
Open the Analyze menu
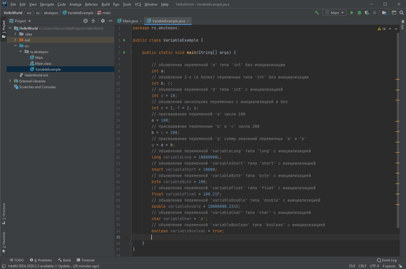(x=75, y=4)
